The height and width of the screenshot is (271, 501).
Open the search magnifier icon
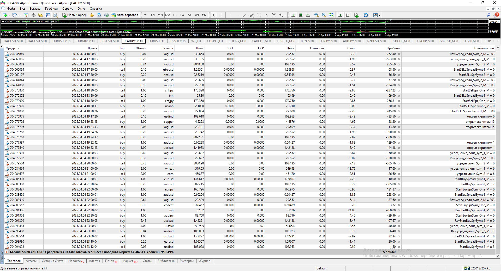click(488, 15)
